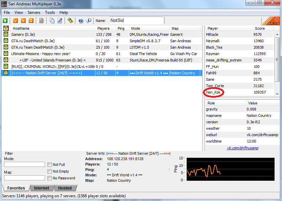Click lock icon beside CRIMINAL WORLD server
This screenshot has height=201, width=282.
(6, 66)
